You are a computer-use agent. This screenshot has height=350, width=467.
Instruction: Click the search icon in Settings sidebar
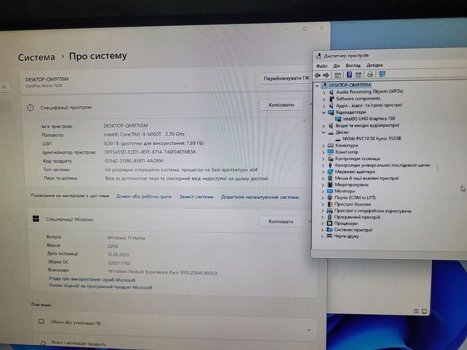pos(4,87)
